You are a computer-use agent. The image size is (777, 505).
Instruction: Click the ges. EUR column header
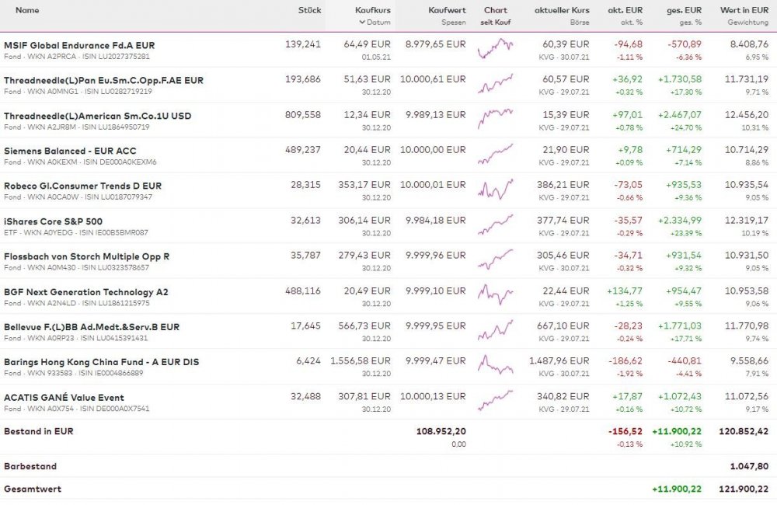tap(685, 11)
